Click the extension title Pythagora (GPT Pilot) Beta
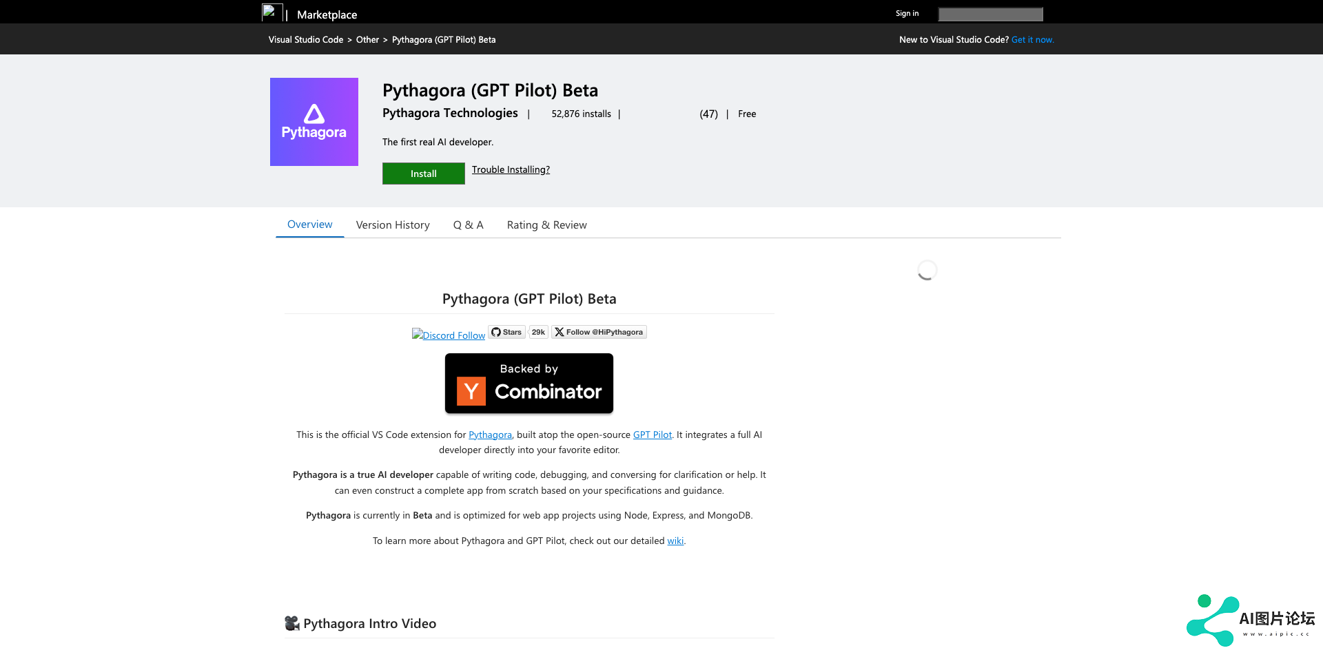Screen dimensions: 1323x648 (490, 90)
